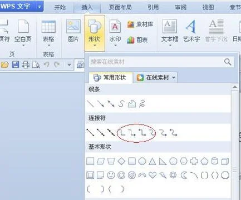
Task: Switch to the 页面布局 ribbon tab
Action: click(120, 7)
